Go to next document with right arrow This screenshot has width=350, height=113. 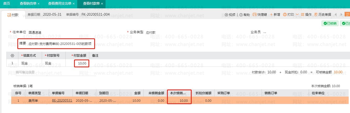click(x=341, y=15)
